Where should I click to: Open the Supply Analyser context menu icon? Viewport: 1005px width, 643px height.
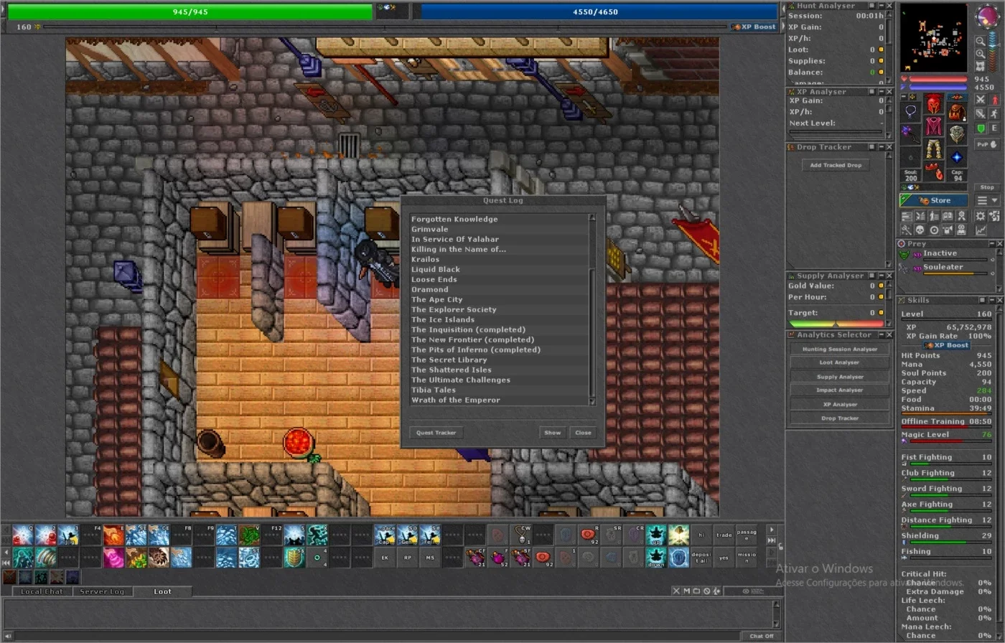point(871,276)
